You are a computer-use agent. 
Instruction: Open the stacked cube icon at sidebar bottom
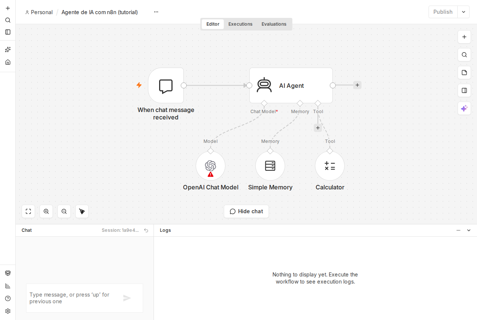click(8, 273)
